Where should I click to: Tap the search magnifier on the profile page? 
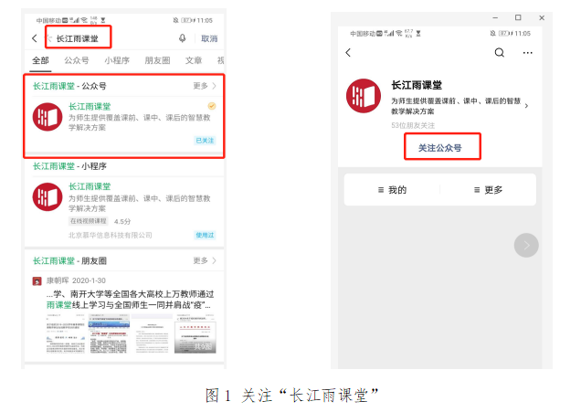pos(500,53)
